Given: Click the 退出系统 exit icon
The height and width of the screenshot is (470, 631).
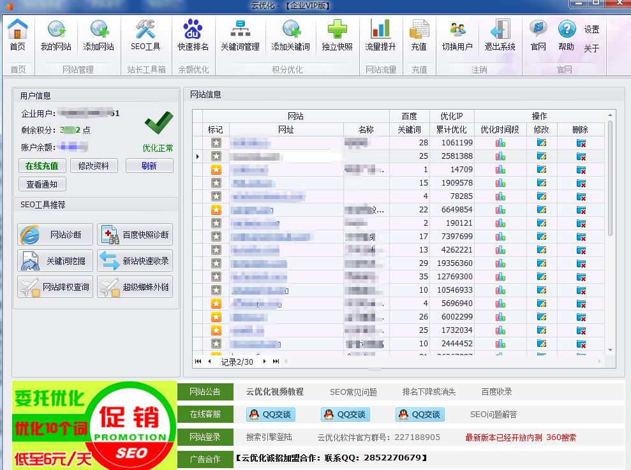Looking at the screenshot, I should (500, 35).
